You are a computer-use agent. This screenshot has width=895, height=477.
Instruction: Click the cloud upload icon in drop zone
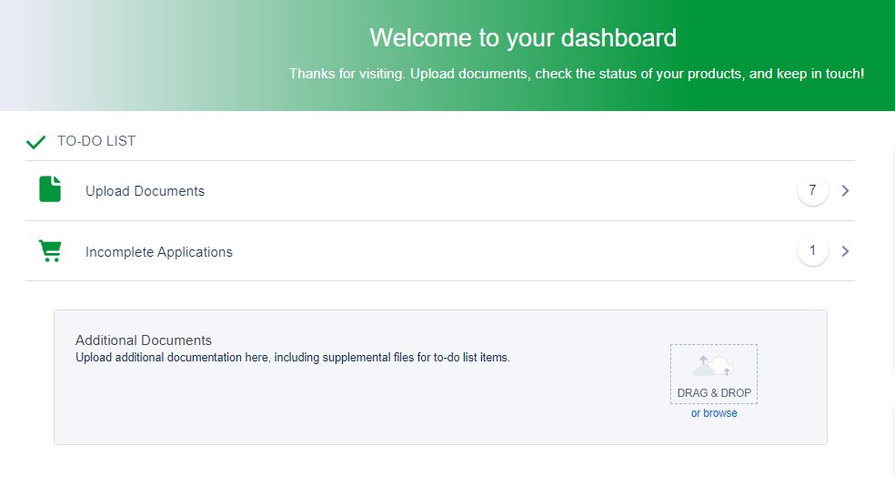tap(713, 366)
